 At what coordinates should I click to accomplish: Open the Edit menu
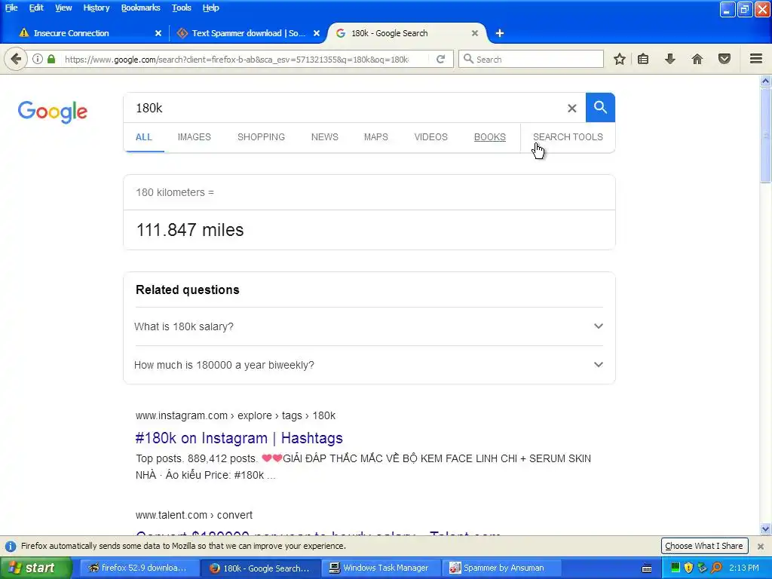[x=36, y=8]
